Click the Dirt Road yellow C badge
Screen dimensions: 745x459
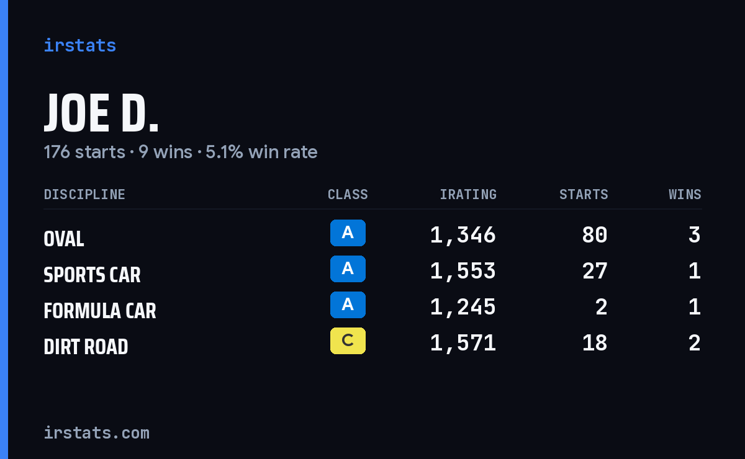click(x=348, y=341)
